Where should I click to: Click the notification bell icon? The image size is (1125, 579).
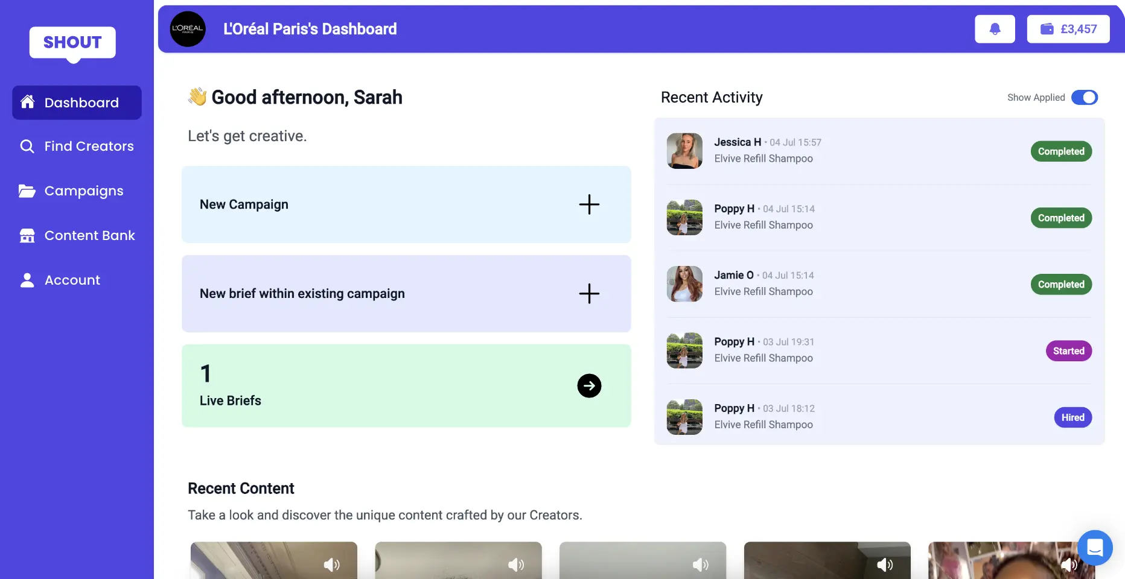995,28
